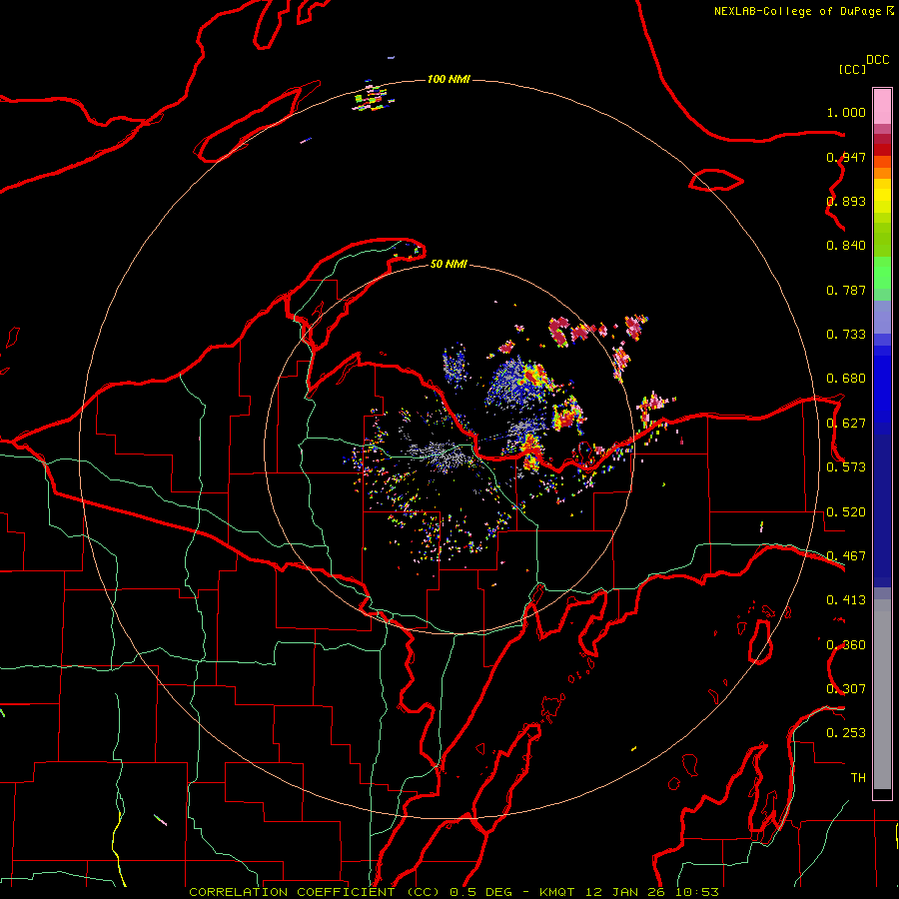Click the 100 NMI range ring label
Image resolution: width=899 pixels, height=899 pixels.
449,79
